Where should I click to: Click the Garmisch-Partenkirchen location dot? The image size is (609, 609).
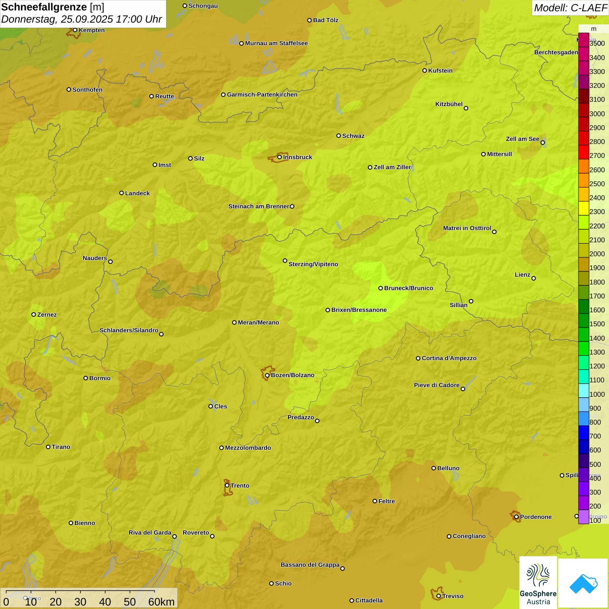click(223, 95)
